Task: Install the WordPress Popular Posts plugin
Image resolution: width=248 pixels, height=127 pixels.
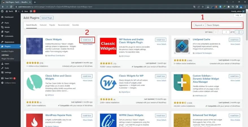Action: pos(87,115)
